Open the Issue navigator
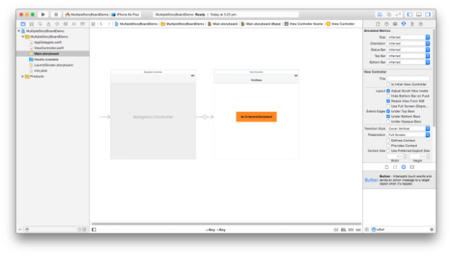This screenshot has width=452, height=256. coord(49,24)
